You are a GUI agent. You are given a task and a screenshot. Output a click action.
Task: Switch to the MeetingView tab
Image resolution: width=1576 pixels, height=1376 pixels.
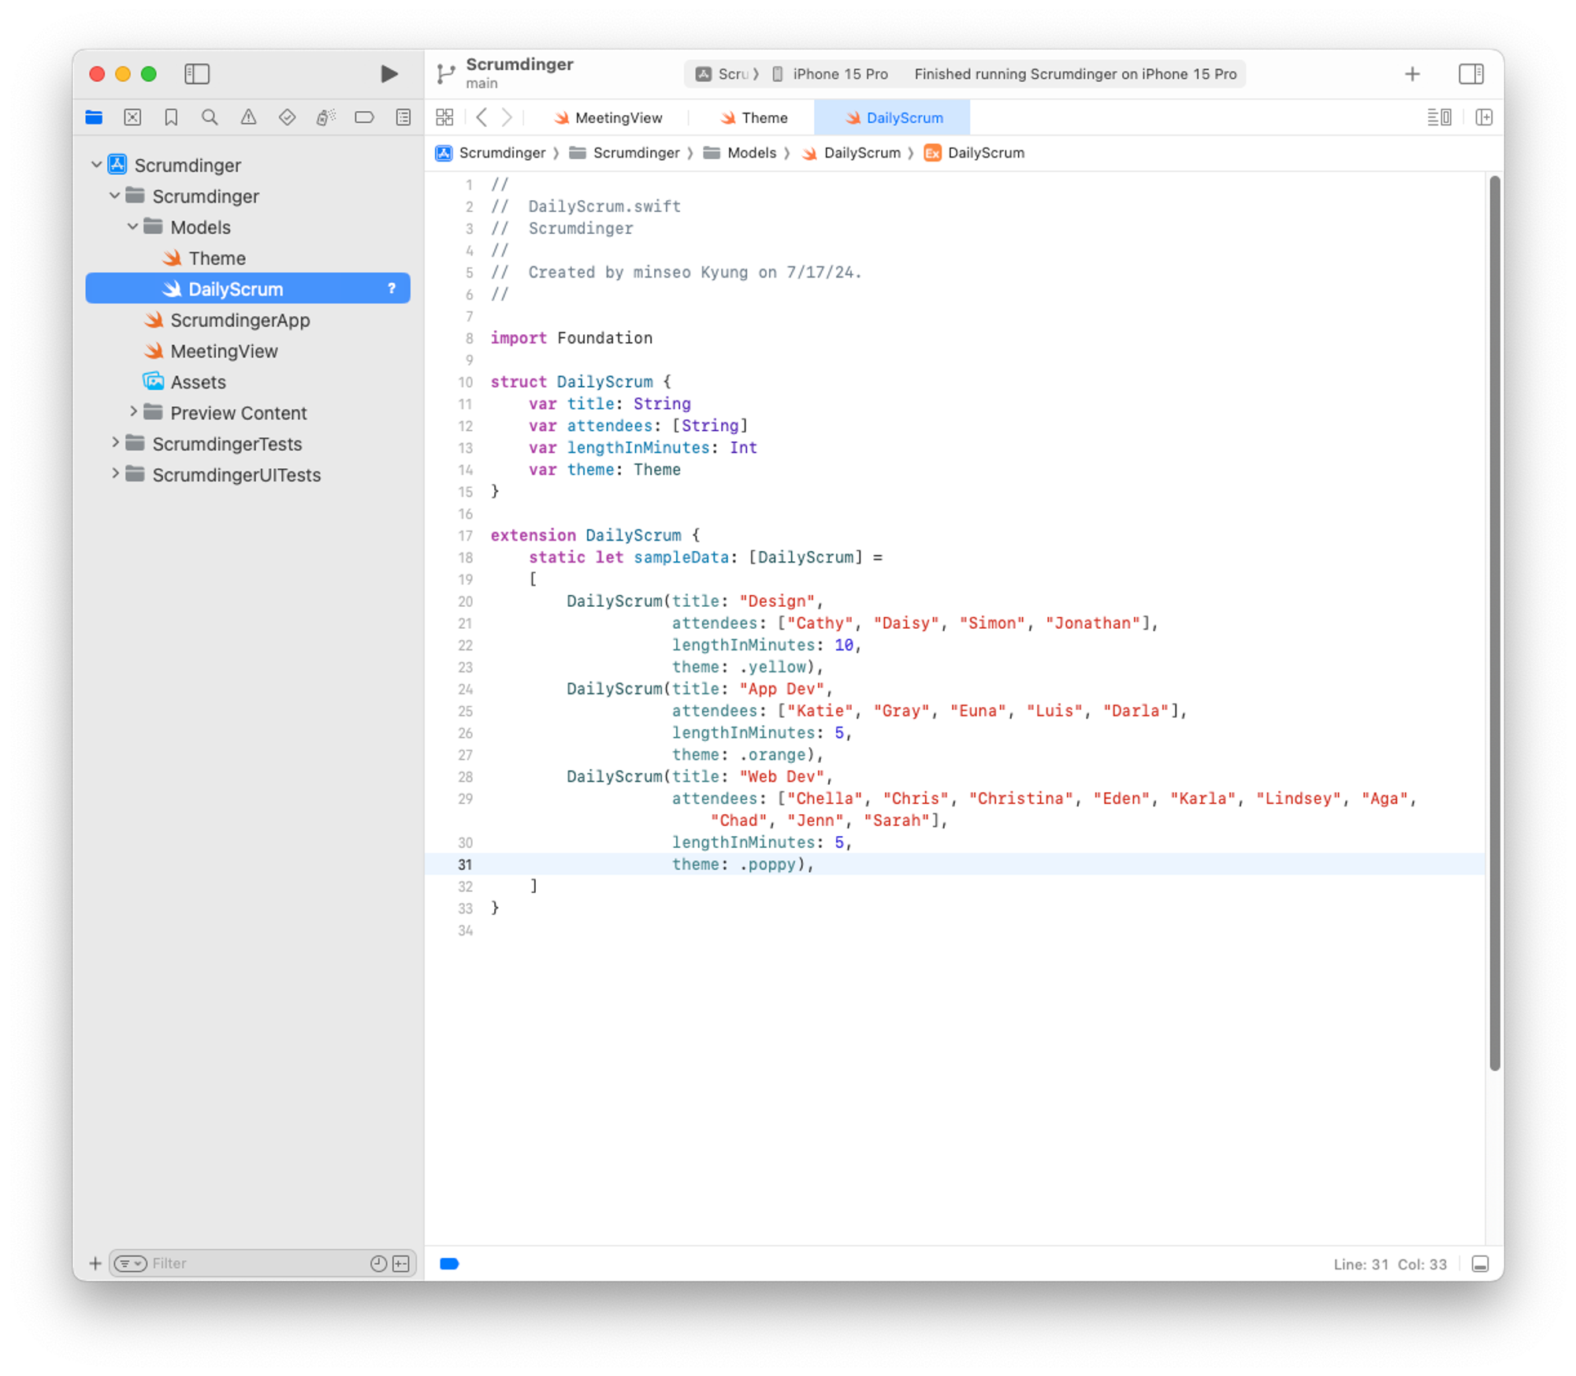(618, 117)
